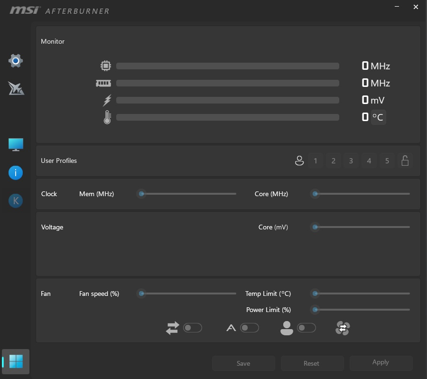
Task: Turn on the user-defined fan toggle
Action: tap(306, 328)
